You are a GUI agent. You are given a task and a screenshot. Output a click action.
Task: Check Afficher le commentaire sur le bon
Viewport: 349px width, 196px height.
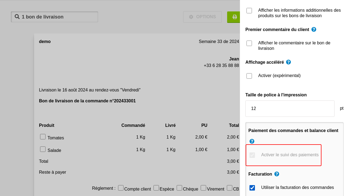[x=249, y=43]
